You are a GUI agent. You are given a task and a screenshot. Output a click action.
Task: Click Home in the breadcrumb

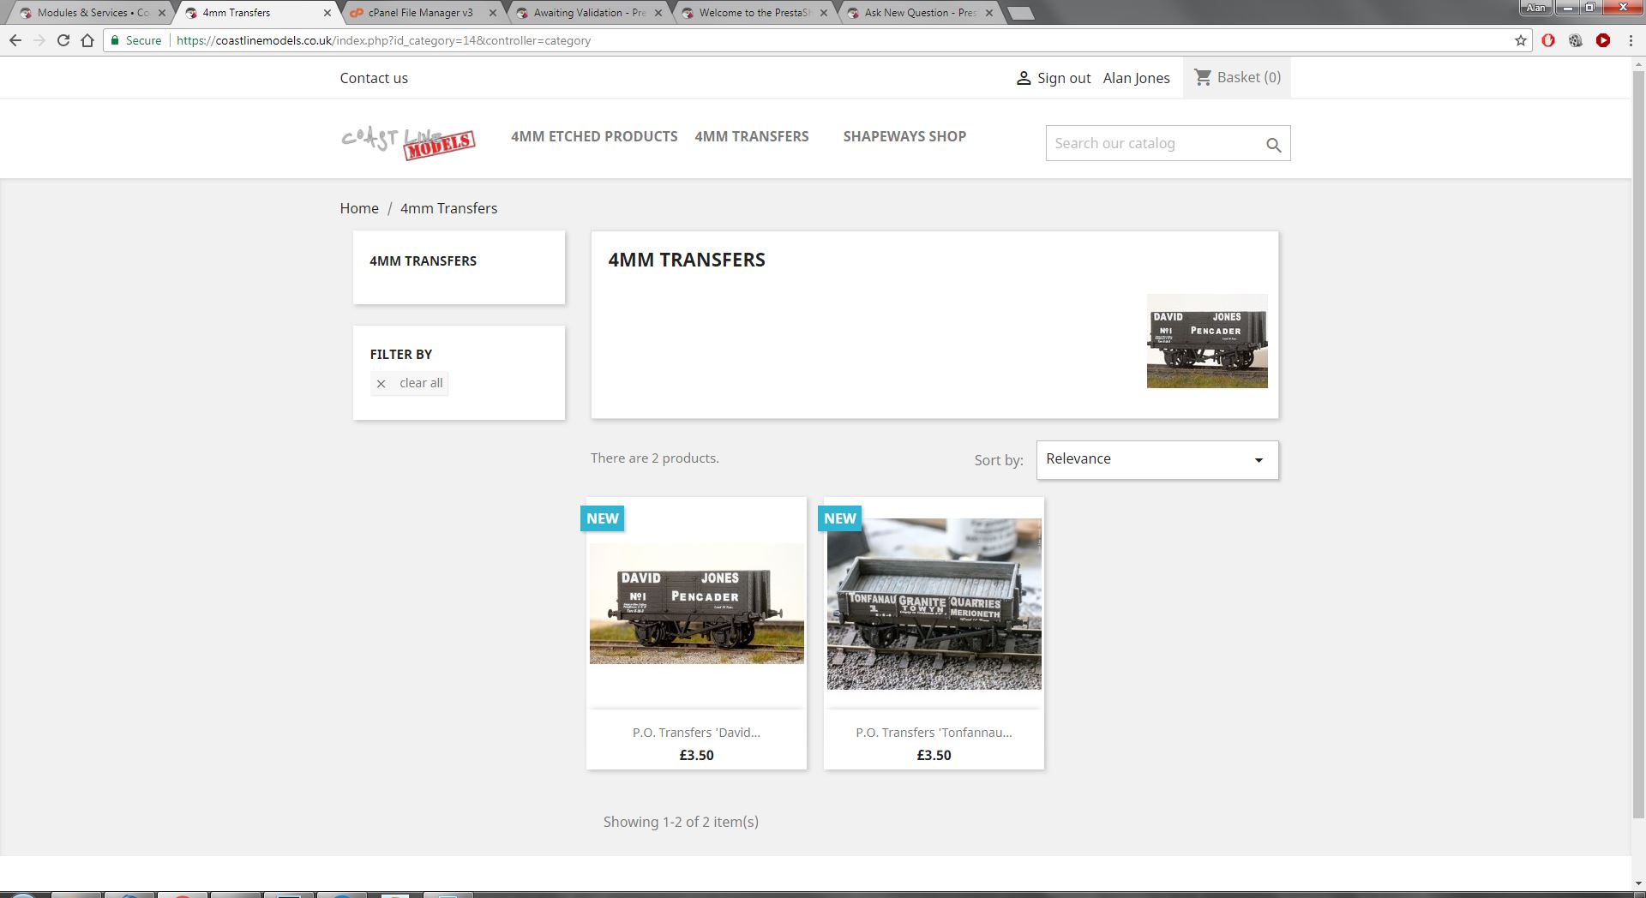[x=359, y=208]
